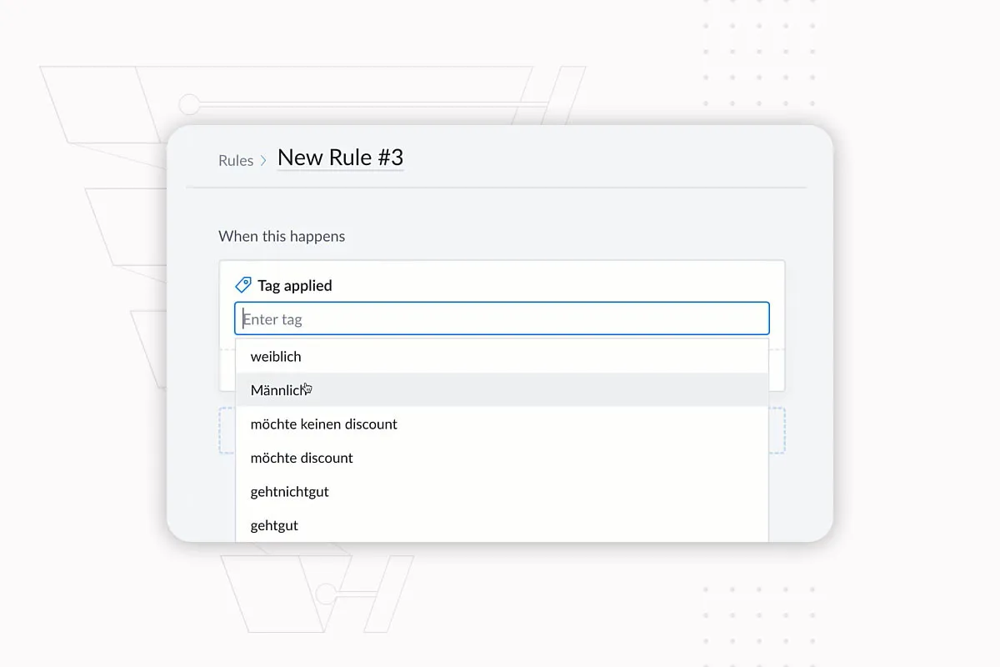Click the New Rule #3 title
This screenshot has height=667, width=1000.
pyautogui.click(x=340, y=158)
